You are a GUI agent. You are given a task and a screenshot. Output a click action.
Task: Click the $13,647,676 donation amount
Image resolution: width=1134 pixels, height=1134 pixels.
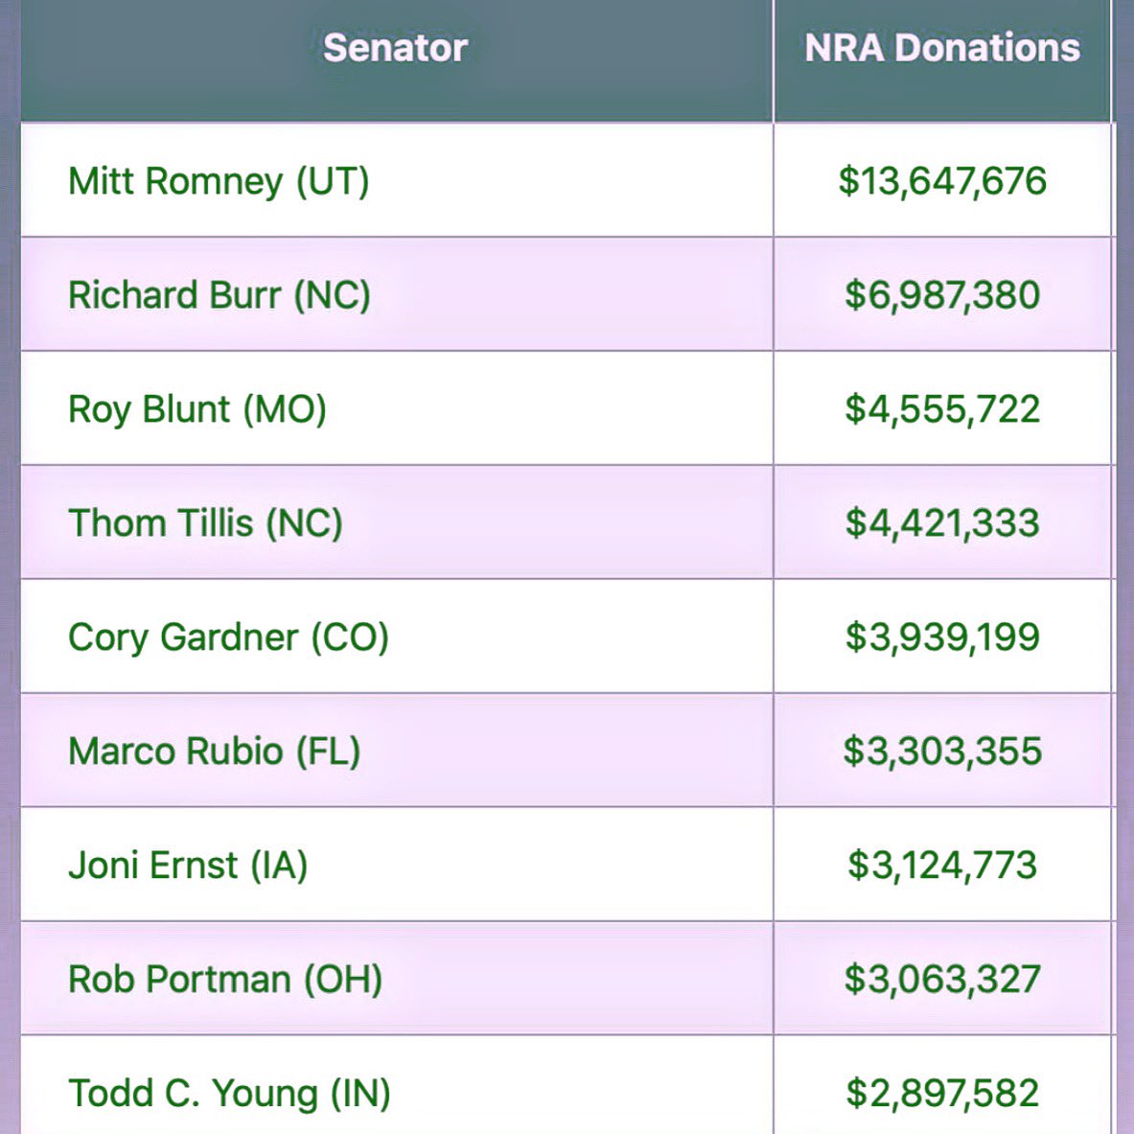click(942, 181)
